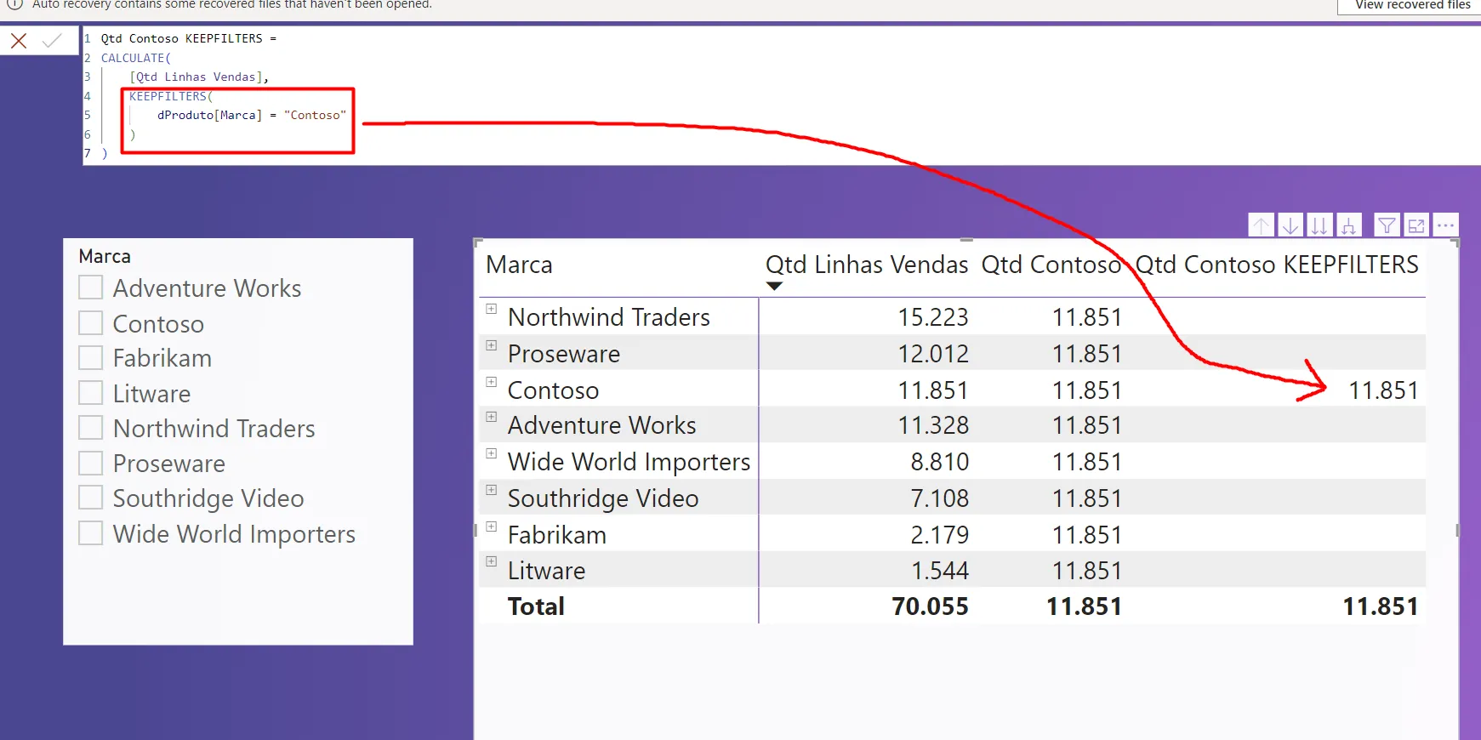Click View recovered files button
The image size is (1481, 740).
coord(1412,6)
